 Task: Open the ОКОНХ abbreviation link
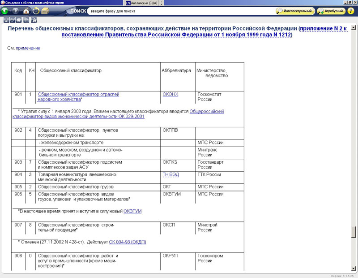tap(170, 95)
